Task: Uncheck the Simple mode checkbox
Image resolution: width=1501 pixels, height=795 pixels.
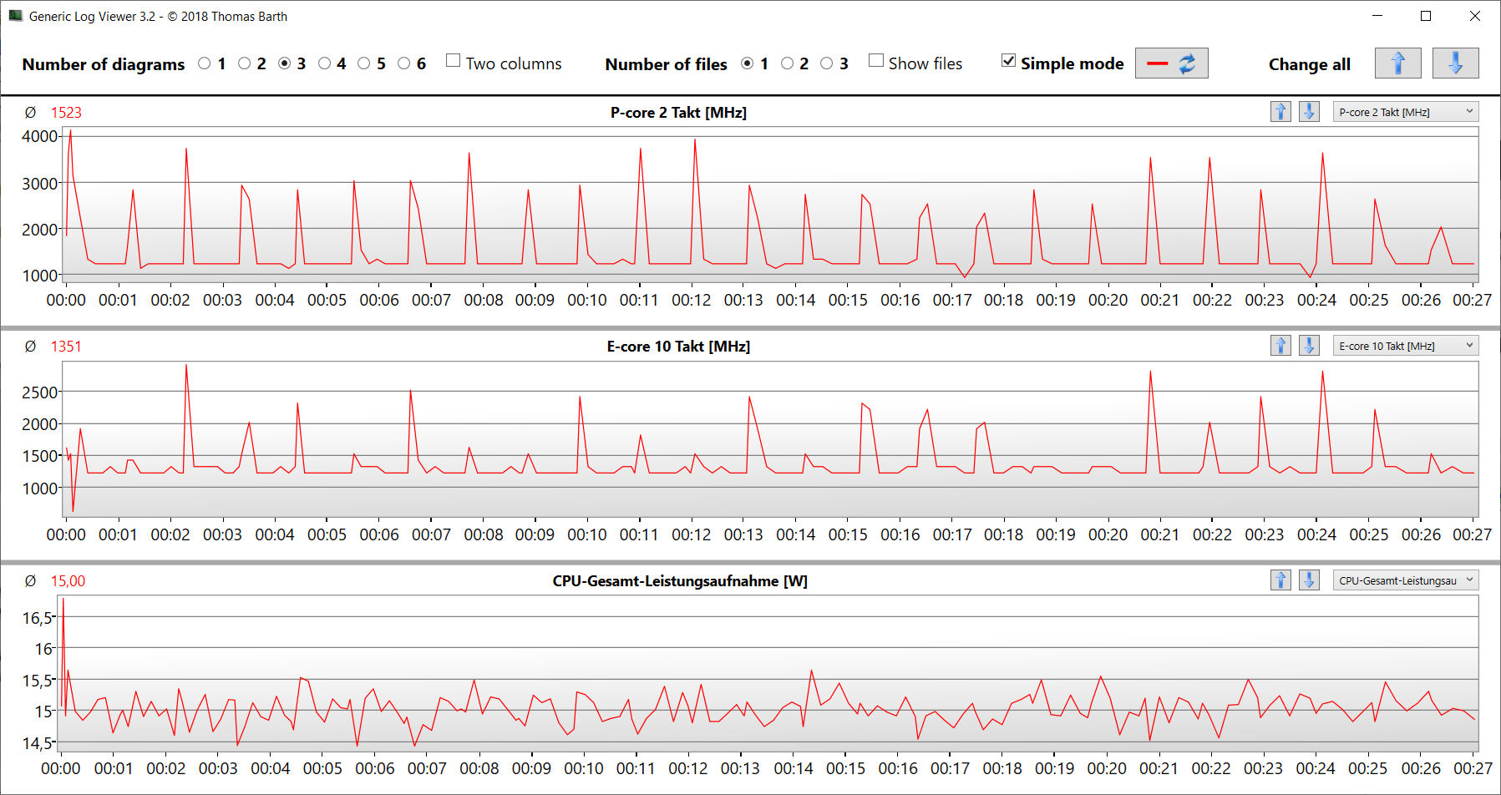Action: (x=1009, y=61)
